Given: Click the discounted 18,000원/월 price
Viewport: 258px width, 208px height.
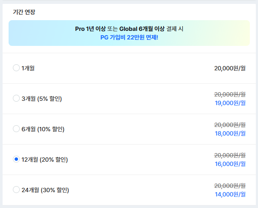Looking at the screenshot, I should click(x=230, y=133).
